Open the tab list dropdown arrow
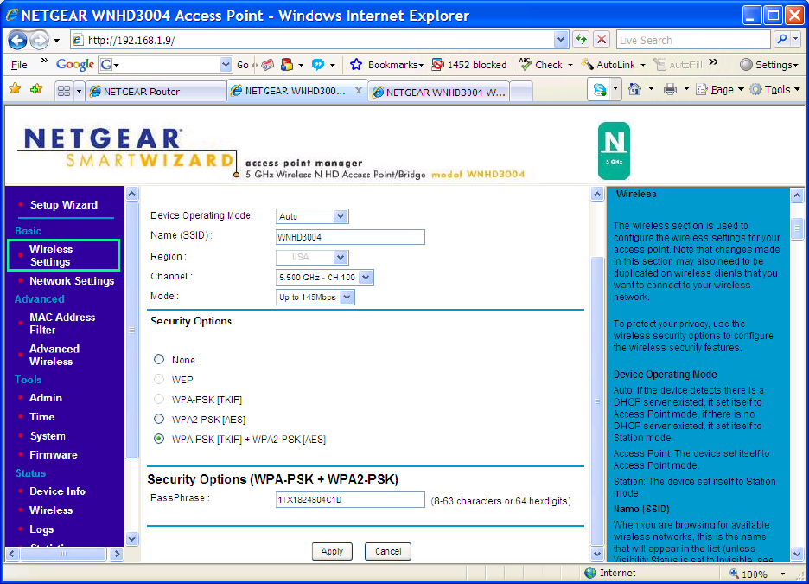The height and width of the screenshot is (584, 809). (x=79, y=92)
